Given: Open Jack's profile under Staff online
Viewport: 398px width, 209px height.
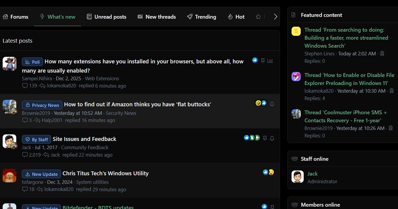Looking at the screenshot, I should tap(312, 174).
